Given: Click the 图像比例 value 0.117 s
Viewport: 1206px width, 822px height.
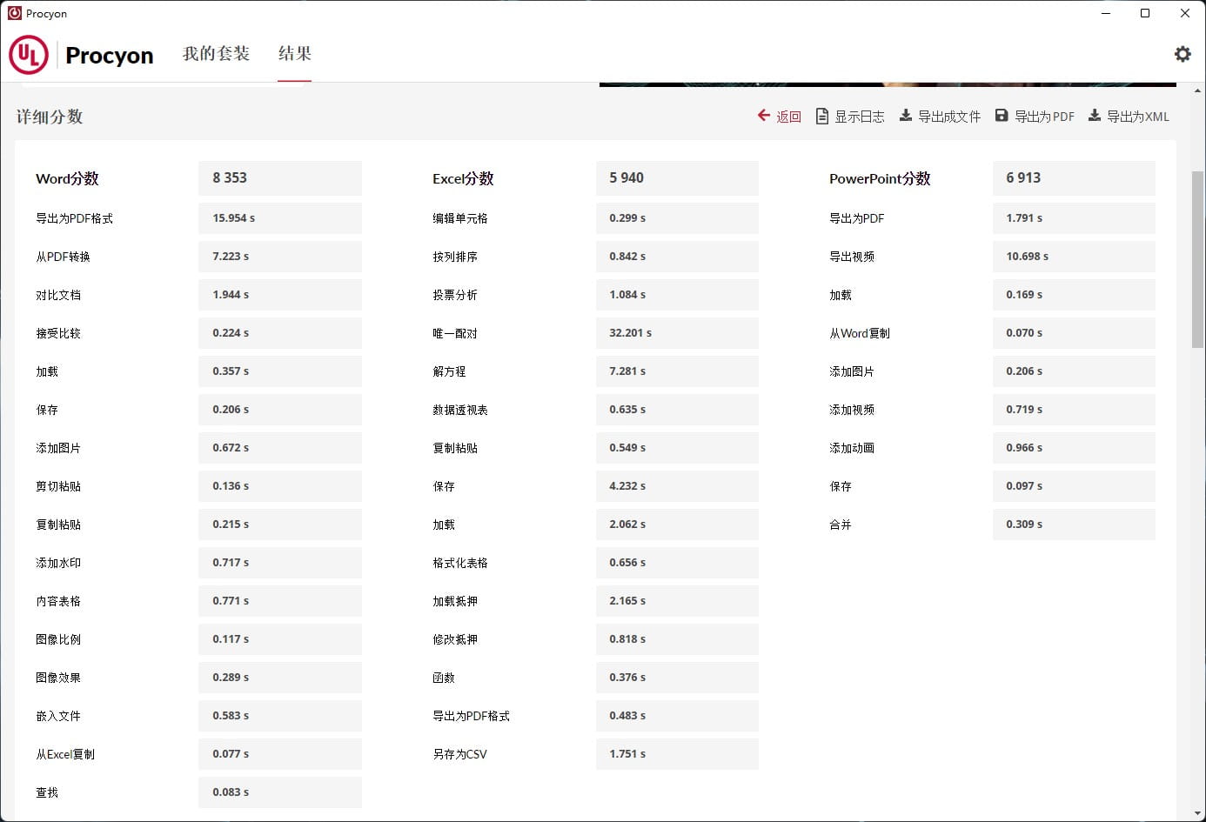Looking at the screenshot, I should pos(279,639).
